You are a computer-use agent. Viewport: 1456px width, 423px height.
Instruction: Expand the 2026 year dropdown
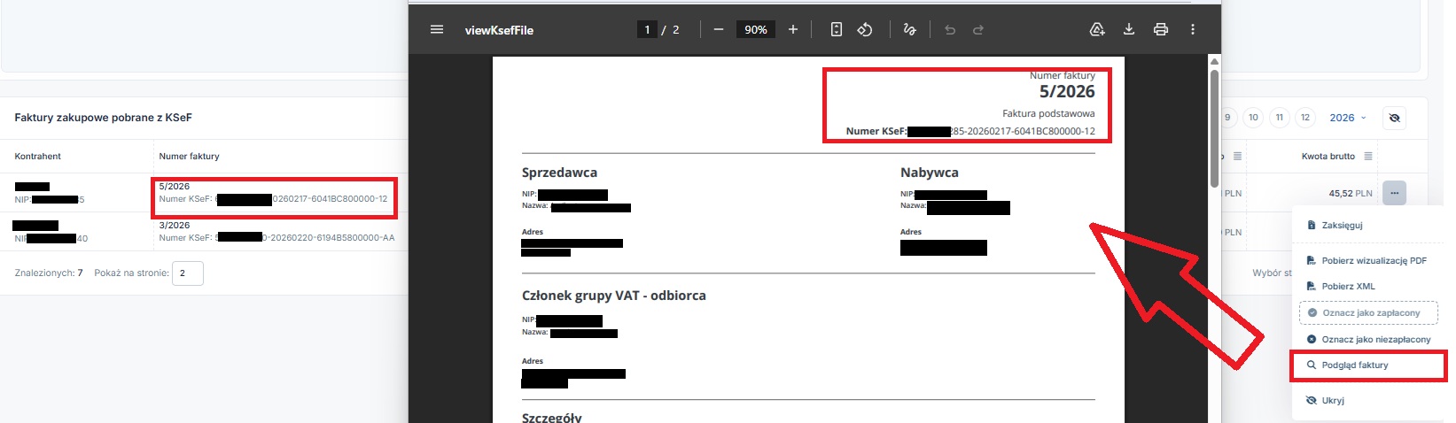(x=1347, y=118)
